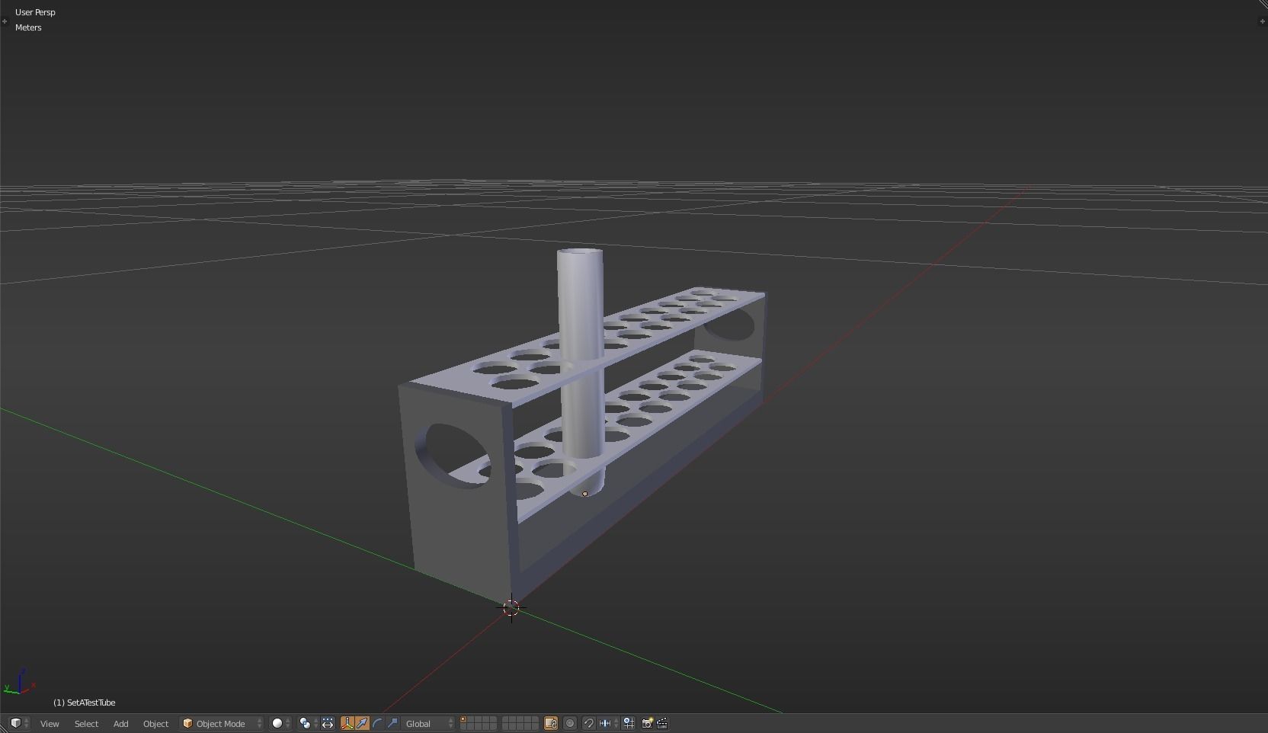Image resolution: width=1268 pixels, height=733 pixels.
Task: Open the View menu
Action: tap(50, 724)
